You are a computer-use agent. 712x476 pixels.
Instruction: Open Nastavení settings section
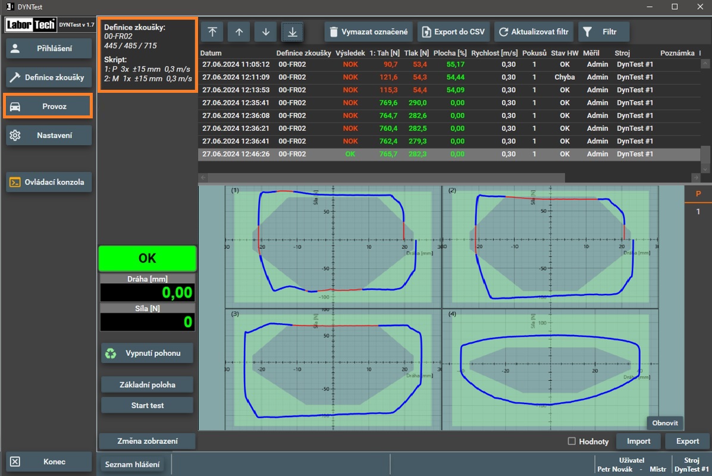49,135
